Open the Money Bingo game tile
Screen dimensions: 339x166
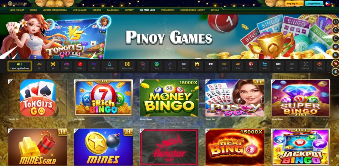[169, 98]
